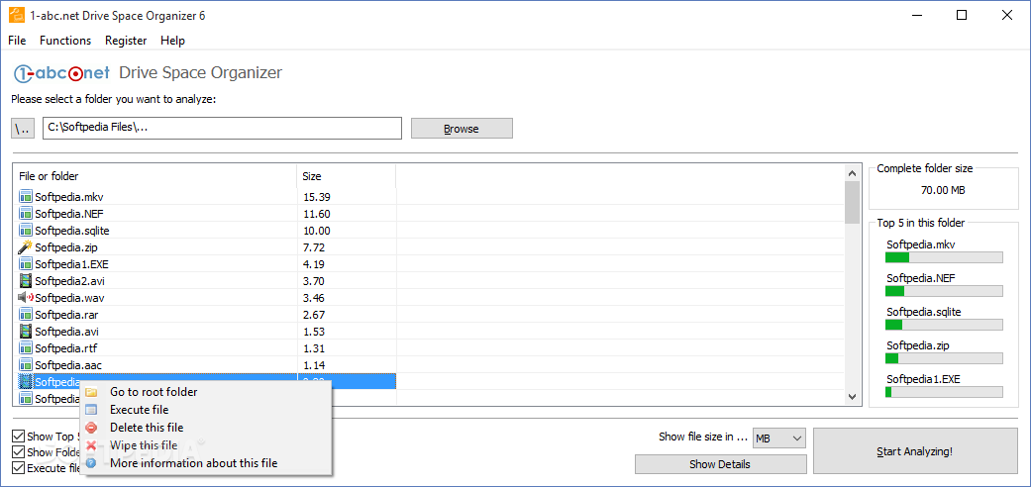The height and width of the screenshot is (487, 1031).
Task: Select the Softpedia.NEF file name
Action: click(69, 214)
